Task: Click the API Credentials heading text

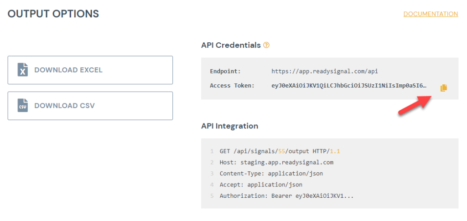Action: 231,45
